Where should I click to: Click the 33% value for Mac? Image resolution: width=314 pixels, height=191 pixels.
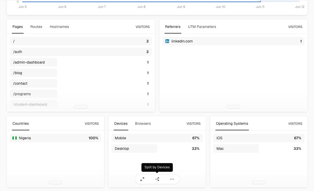coord(297,149)
